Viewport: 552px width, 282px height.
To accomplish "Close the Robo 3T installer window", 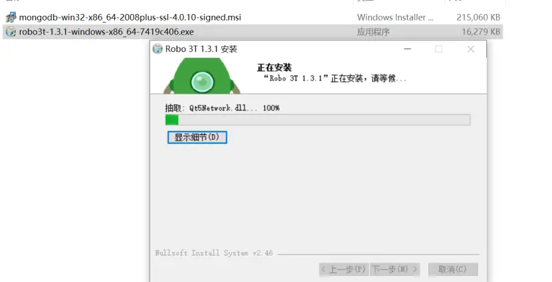I will [x=471, y=49].
